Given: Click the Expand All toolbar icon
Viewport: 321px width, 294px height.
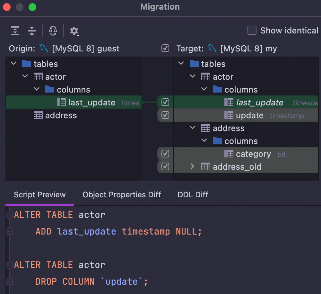Looking at the screenshot, I should (x=15, y=31).
